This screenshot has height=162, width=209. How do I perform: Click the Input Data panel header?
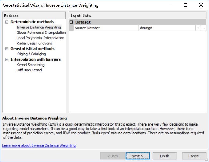[x=138, y=16]
